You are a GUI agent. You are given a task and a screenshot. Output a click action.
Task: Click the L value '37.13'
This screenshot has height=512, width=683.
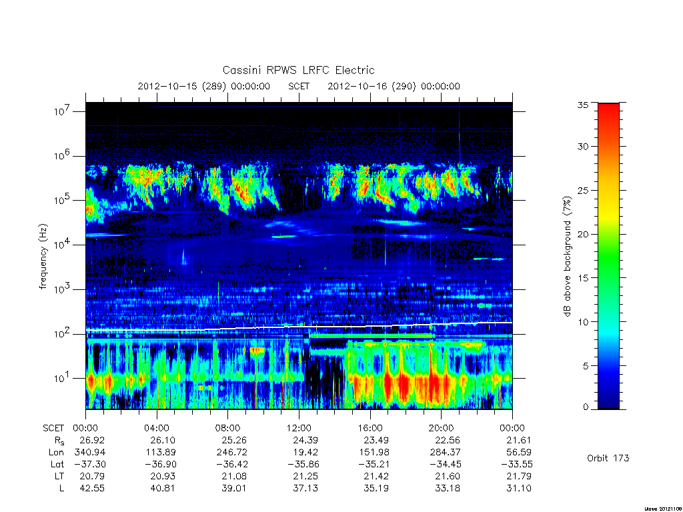305,488
